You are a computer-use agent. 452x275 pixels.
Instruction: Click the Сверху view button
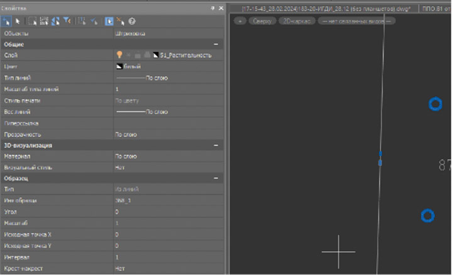(x=262, y=21)
